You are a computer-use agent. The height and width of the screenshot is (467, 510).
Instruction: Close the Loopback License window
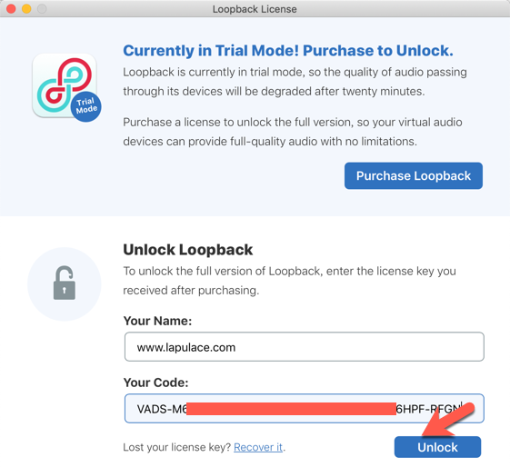point(11,8)
